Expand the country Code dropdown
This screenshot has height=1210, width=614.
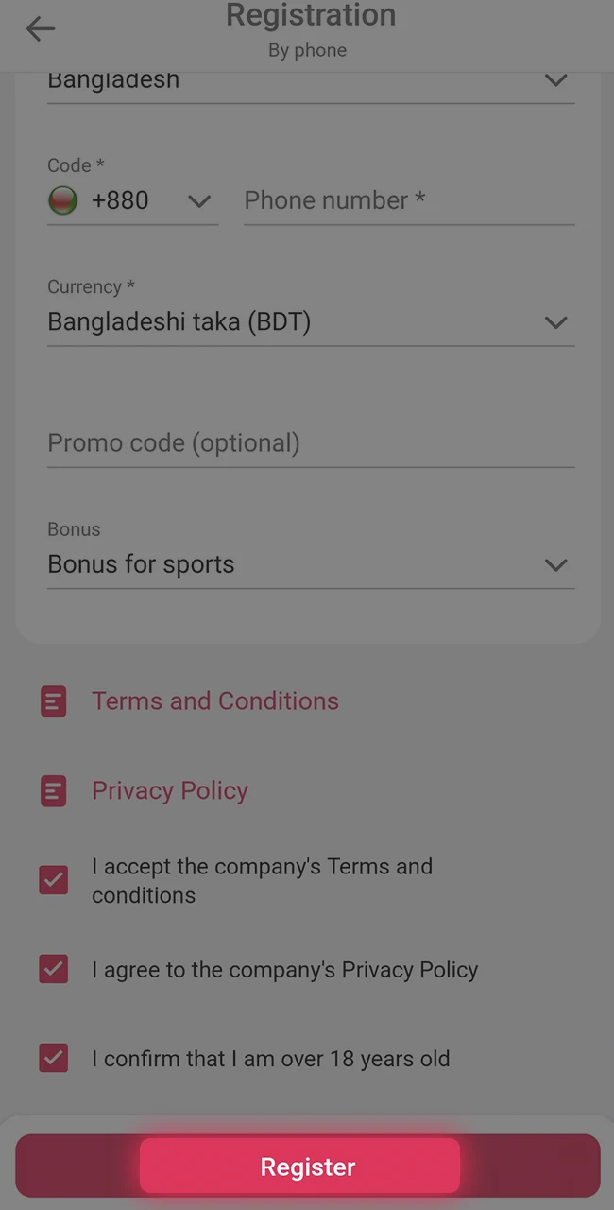click(x=198, y=200)
